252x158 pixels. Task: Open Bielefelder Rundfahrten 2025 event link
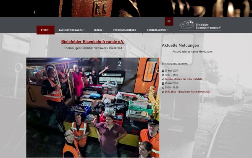coord(188,92)
